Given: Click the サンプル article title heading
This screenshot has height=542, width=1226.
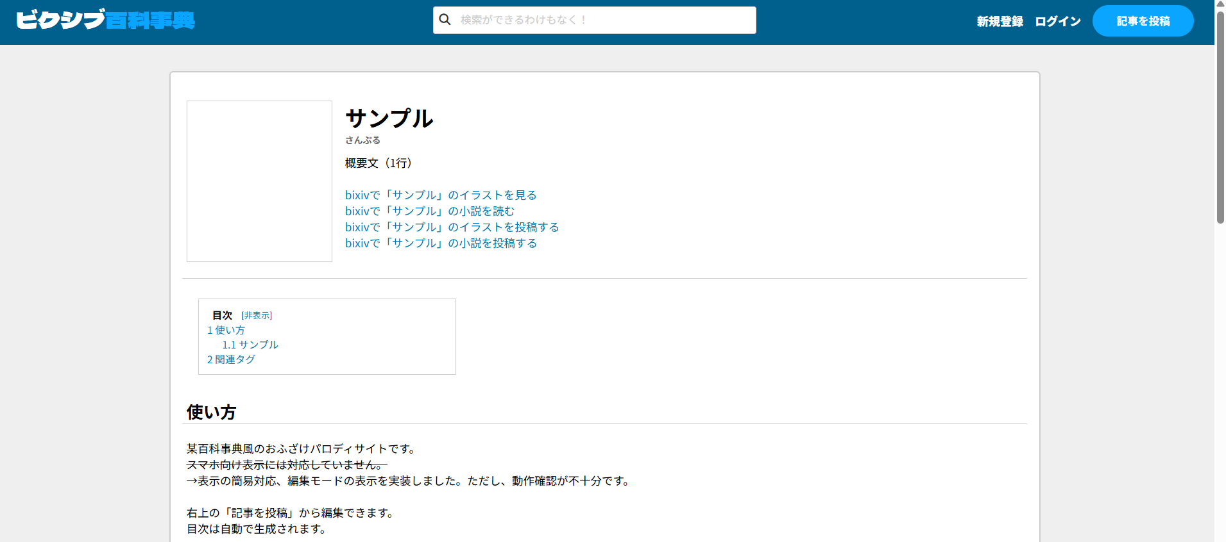Looking at the screenshot, I should pos(389,119).
